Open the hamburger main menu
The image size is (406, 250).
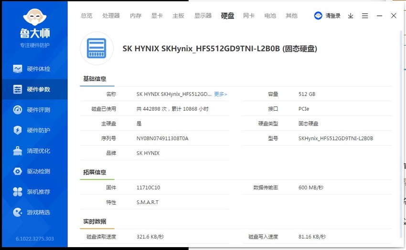point(365,16)
